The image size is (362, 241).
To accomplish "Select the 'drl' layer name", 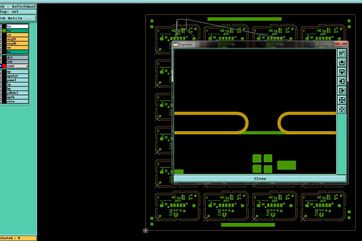I will (18, 57).
